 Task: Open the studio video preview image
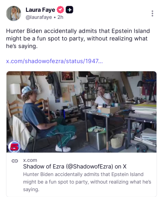[x=81, y=112]
